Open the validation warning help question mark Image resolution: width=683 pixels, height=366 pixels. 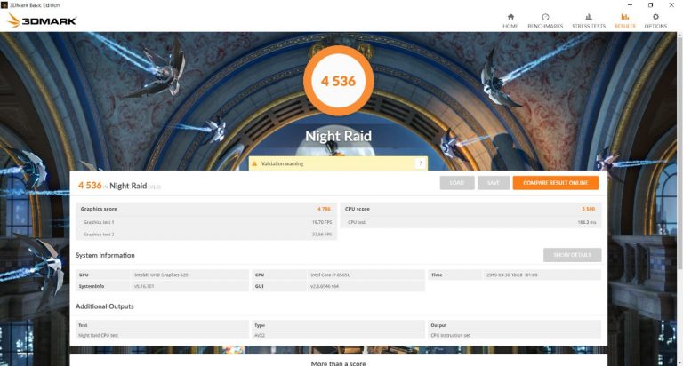(420, 163)
